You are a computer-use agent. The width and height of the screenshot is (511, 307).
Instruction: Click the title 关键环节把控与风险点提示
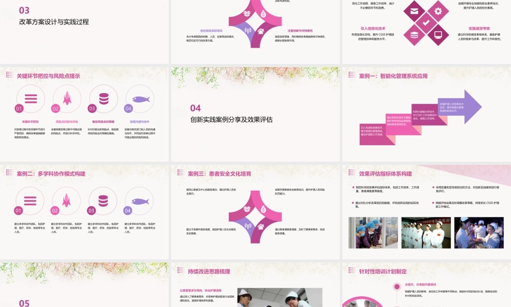(48, 76)
